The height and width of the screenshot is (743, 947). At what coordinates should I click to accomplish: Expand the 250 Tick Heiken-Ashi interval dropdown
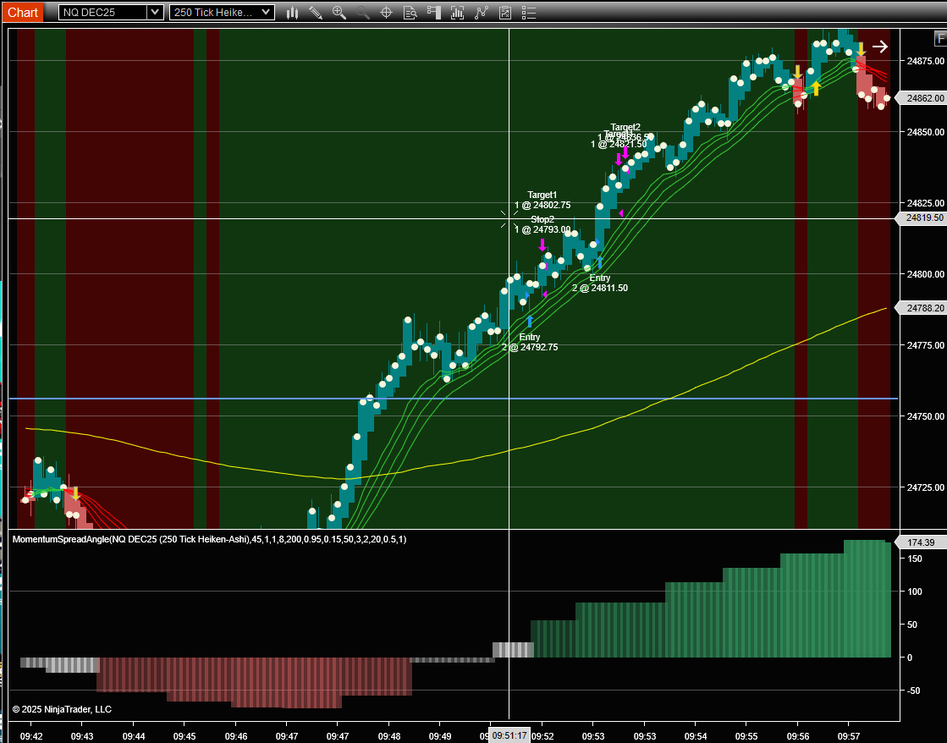(x=266, y=13)
